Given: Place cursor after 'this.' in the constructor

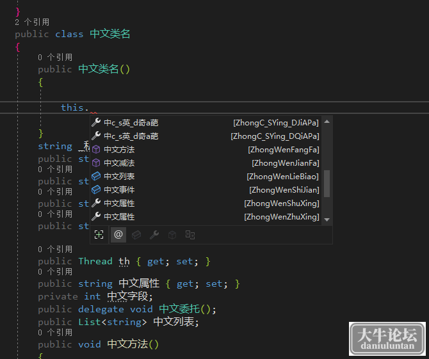Looking at the screenshot, I should (90, 108).
